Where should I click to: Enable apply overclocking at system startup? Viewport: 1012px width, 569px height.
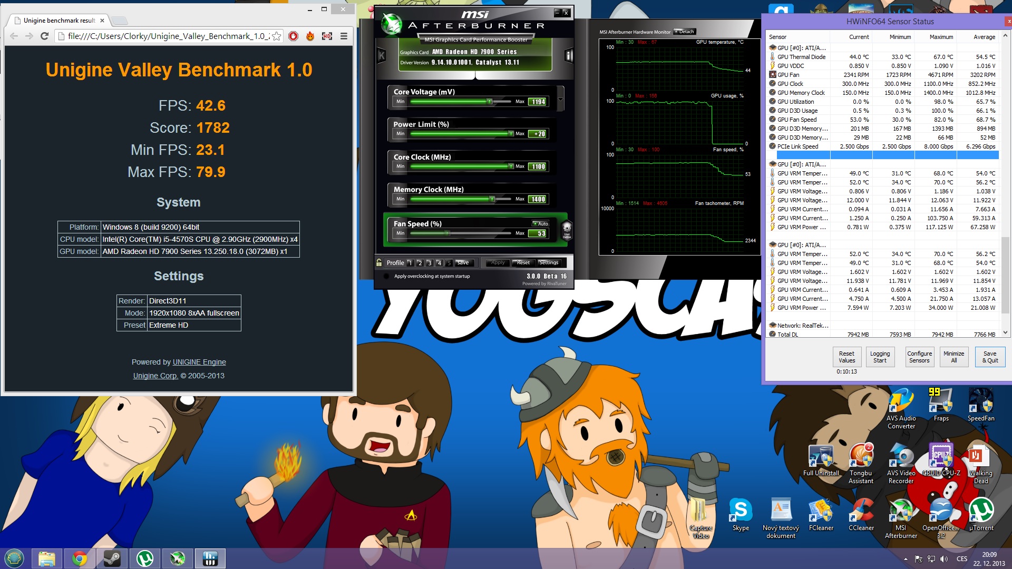[x=386, y=276]
